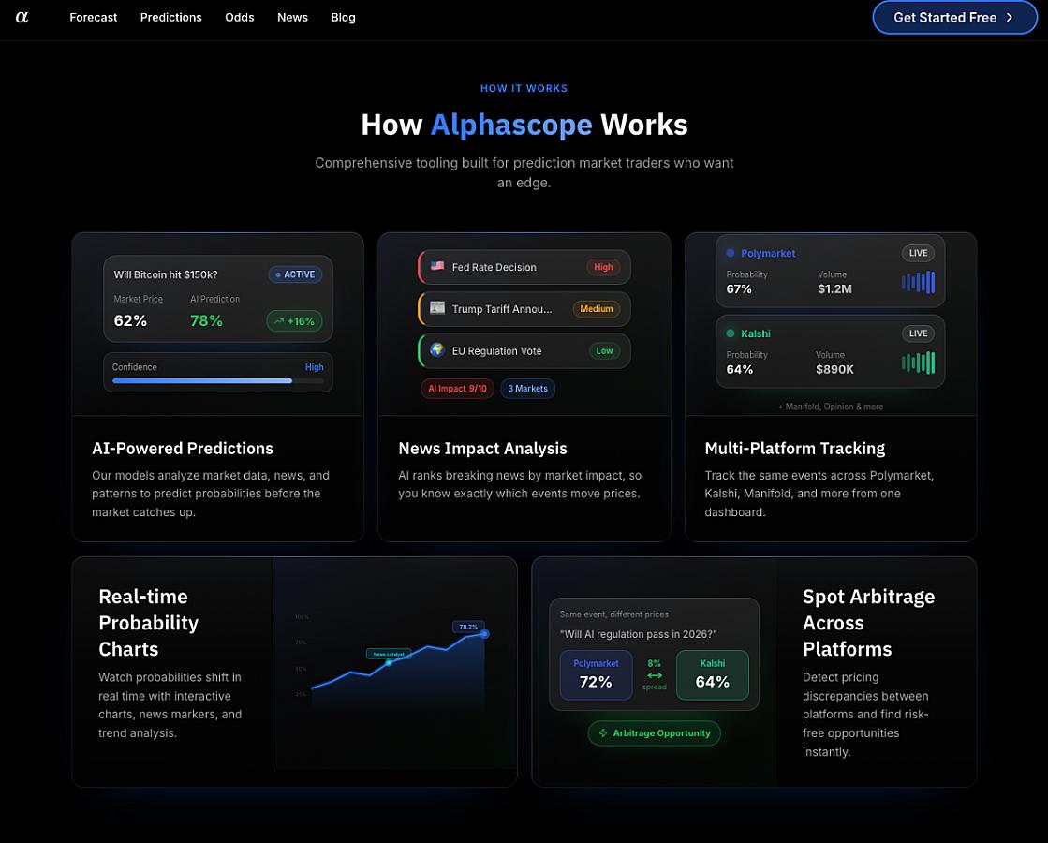1048x843 pixels.
Task: Click the +16% trend badge
Action: [x=295, y=321]
